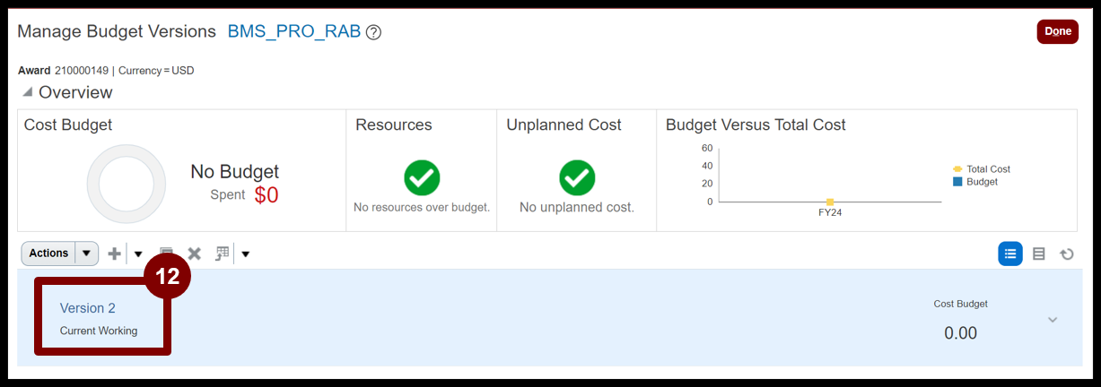
Task: Open the Actions menu
Action: pyautogui.click(x=48, y=254)
